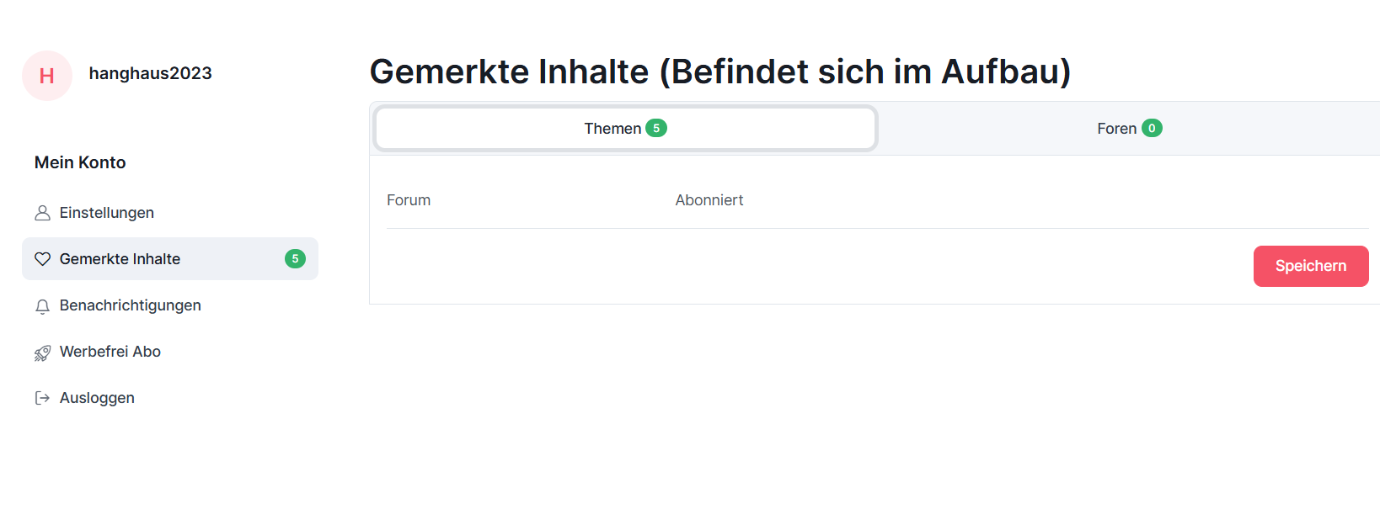The width and height of the screenshot is (1380, 509).
Task: Click the heart icon for Gemerkte Inhalte
Action: 42,259
